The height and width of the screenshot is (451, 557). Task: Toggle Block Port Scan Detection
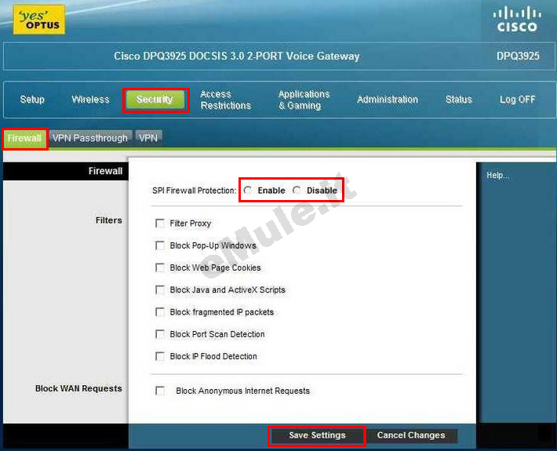point(160,334)
